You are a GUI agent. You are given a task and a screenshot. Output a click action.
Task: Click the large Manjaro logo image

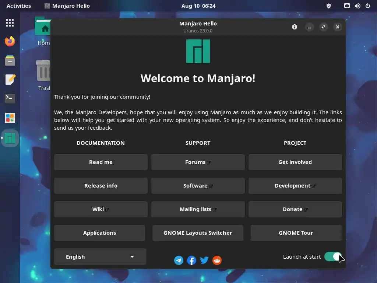click(x=198, y=51)
